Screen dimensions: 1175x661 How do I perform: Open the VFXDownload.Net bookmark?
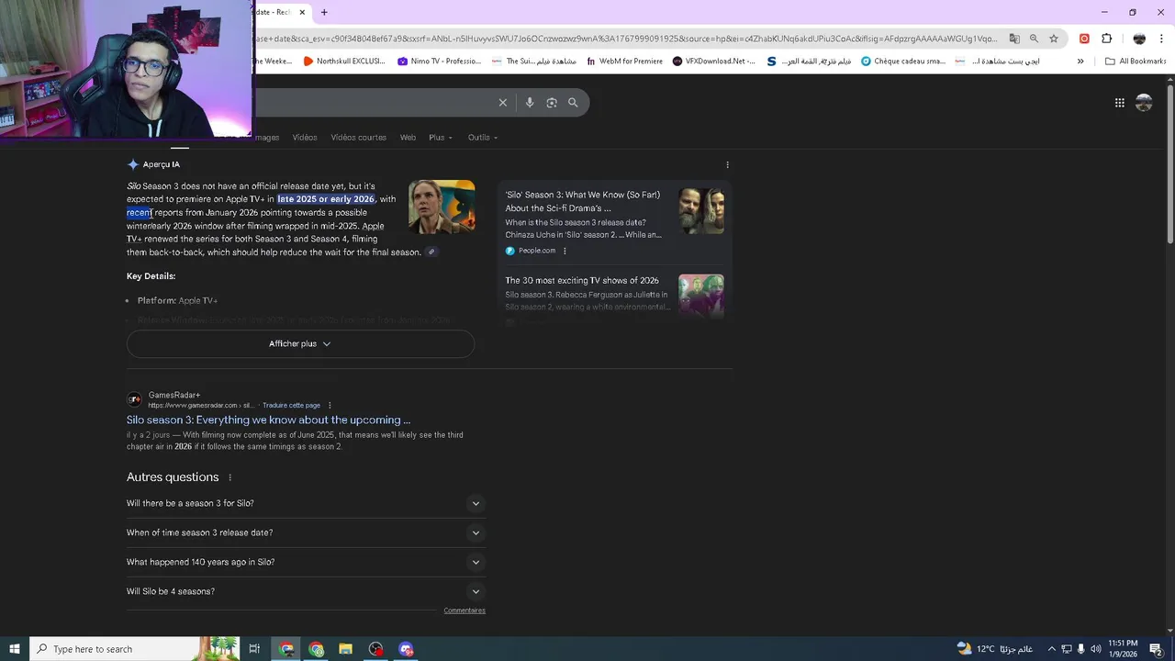point(713,62)
